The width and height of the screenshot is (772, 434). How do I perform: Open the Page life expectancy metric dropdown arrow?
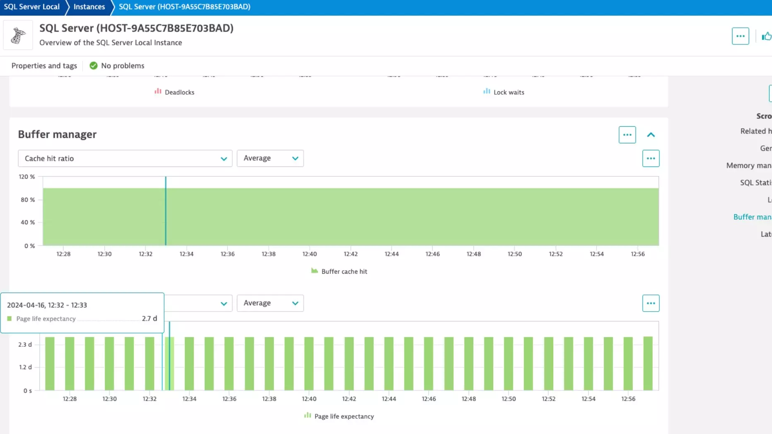click(x=224, y=303)
